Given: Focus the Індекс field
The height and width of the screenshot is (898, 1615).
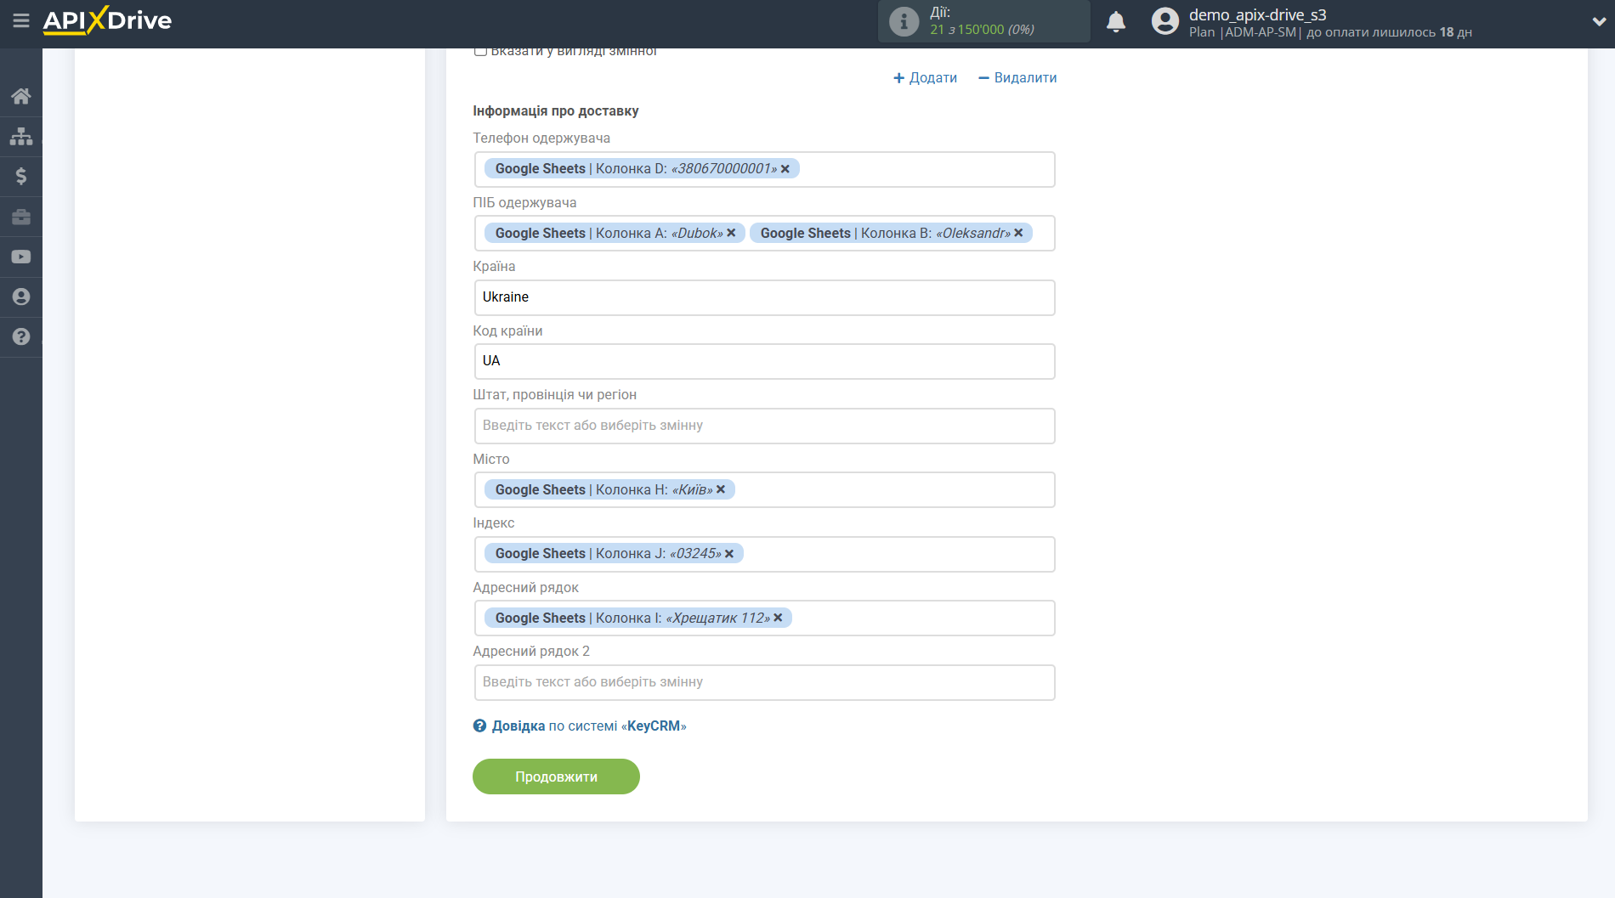Looking at the screenshot, I should 764,554.
